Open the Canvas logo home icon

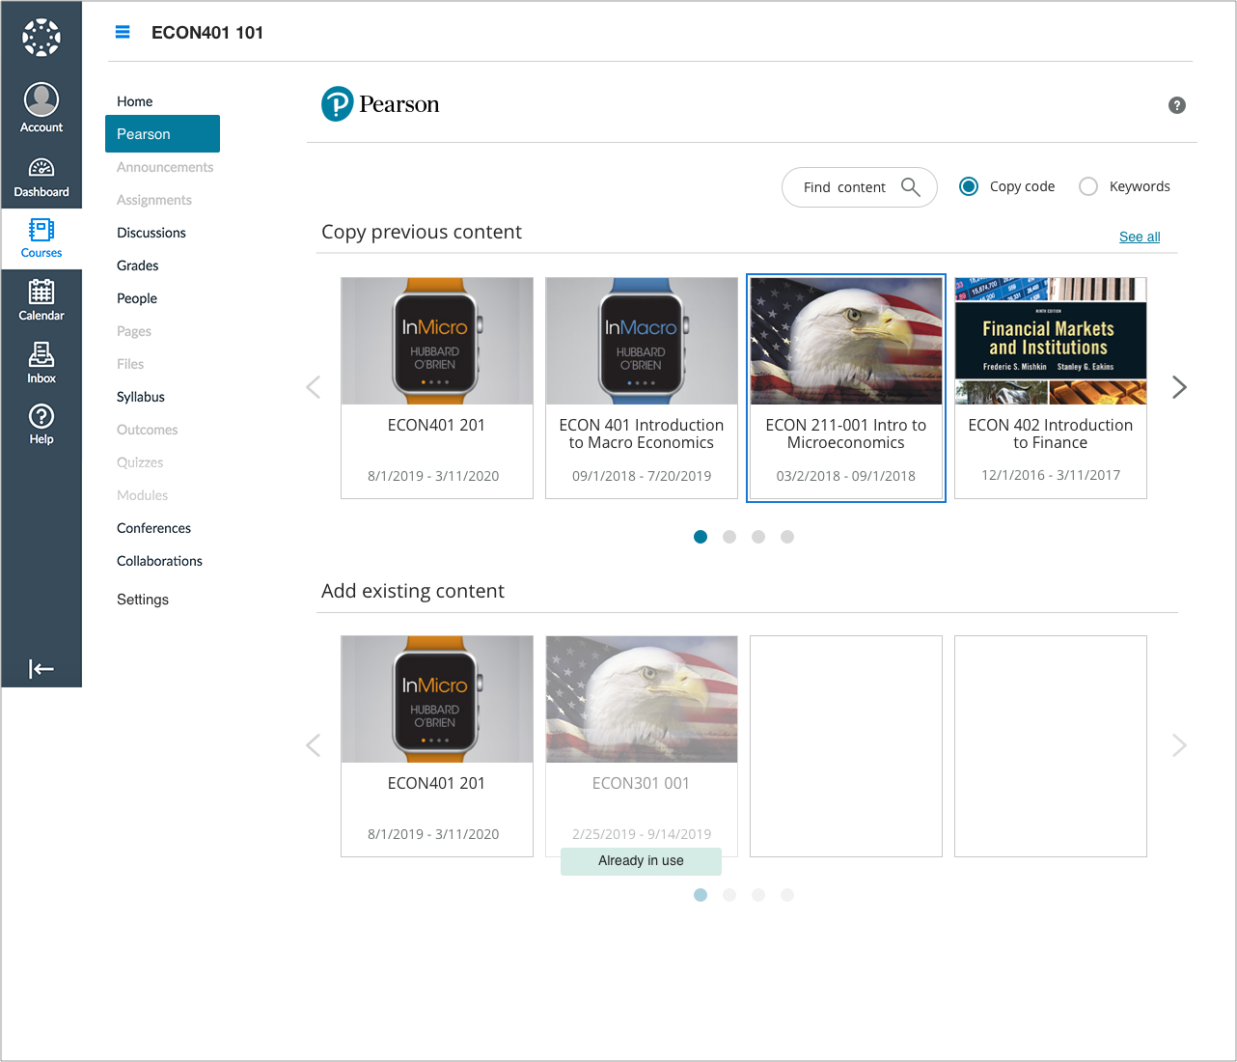click(x=41, y=38)
